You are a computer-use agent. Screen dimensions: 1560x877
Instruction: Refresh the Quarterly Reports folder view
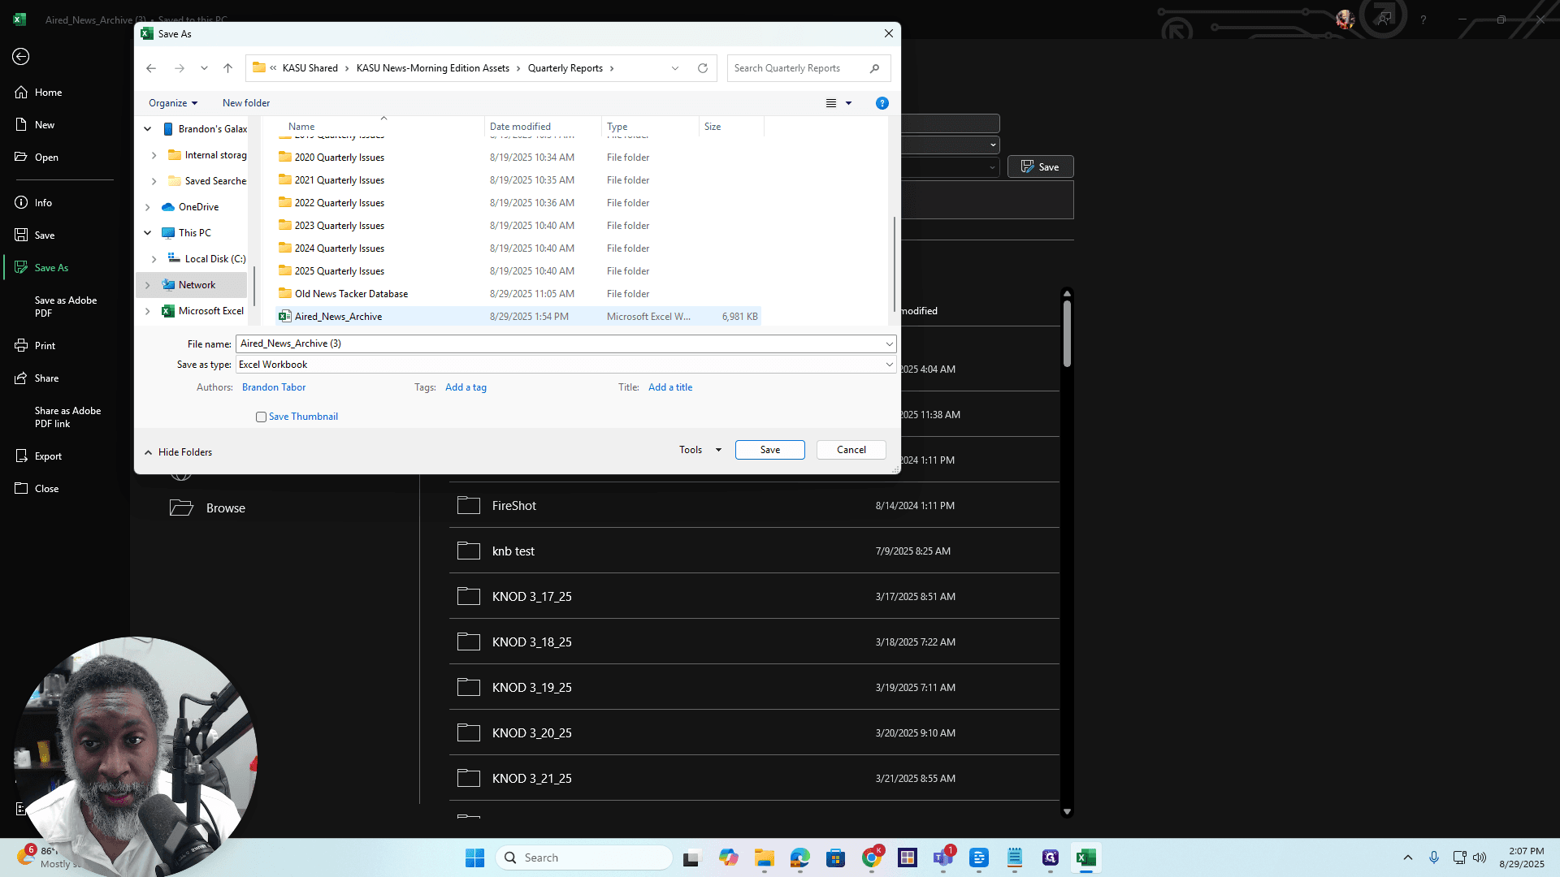click(x=703, y=68)
